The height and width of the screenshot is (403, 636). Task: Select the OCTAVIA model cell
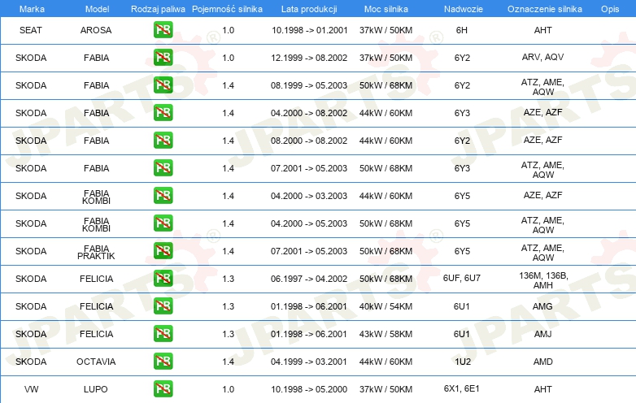coord(96,362)
